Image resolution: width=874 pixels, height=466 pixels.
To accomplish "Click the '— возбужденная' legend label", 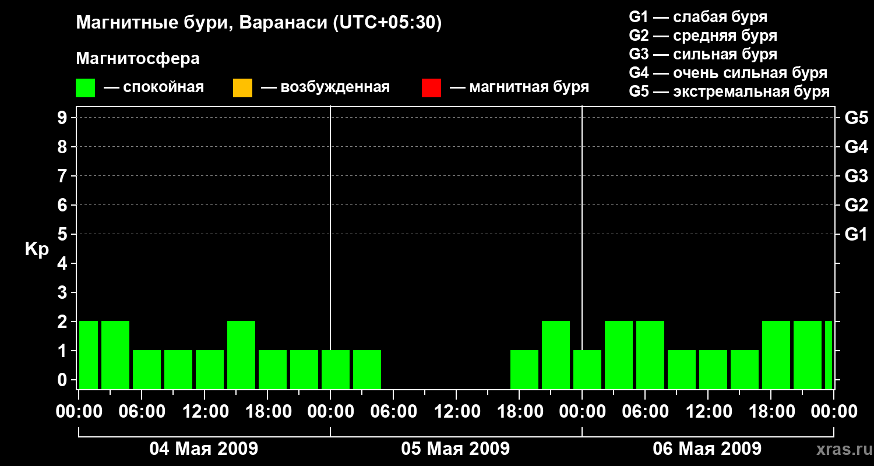I will pyautogui.click(x=325, y=87).
